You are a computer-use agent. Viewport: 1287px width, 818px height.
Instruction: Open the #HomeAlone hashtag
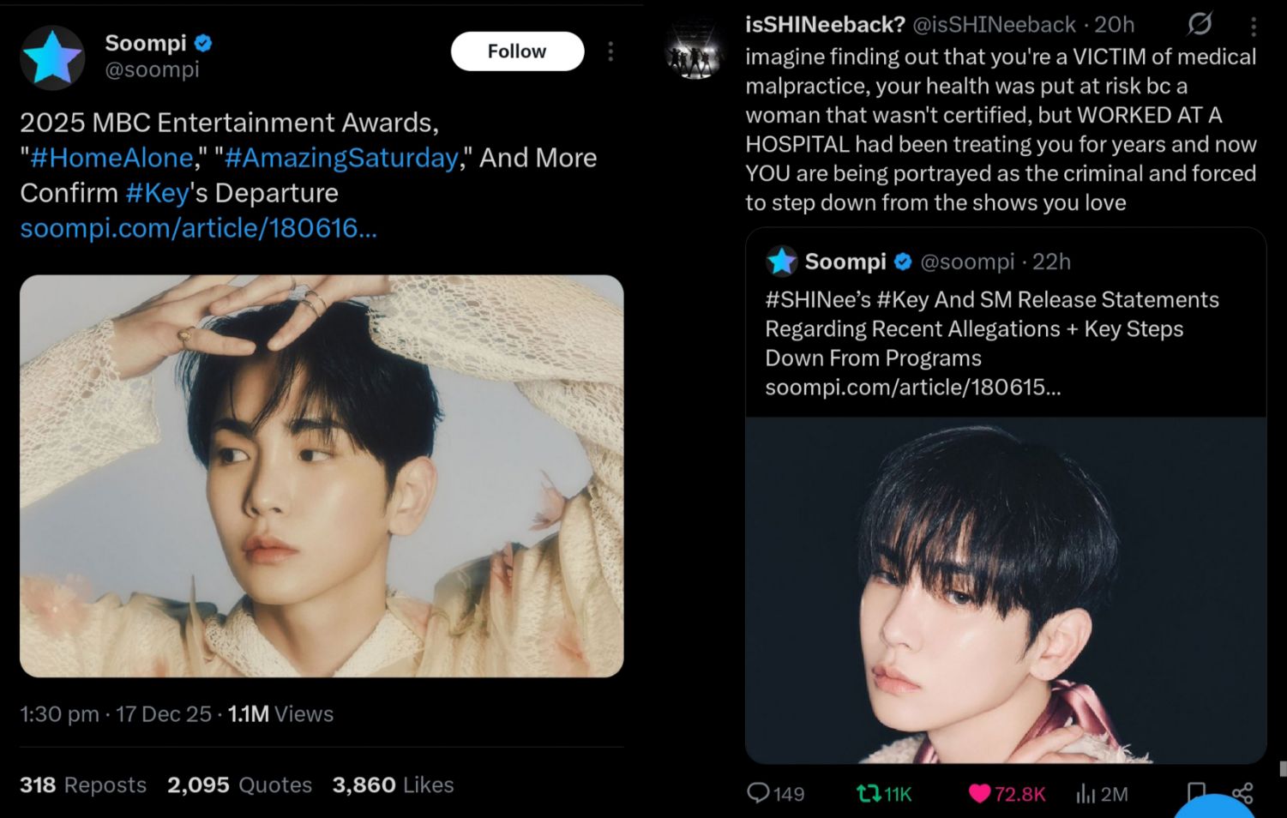coord(111,158)
